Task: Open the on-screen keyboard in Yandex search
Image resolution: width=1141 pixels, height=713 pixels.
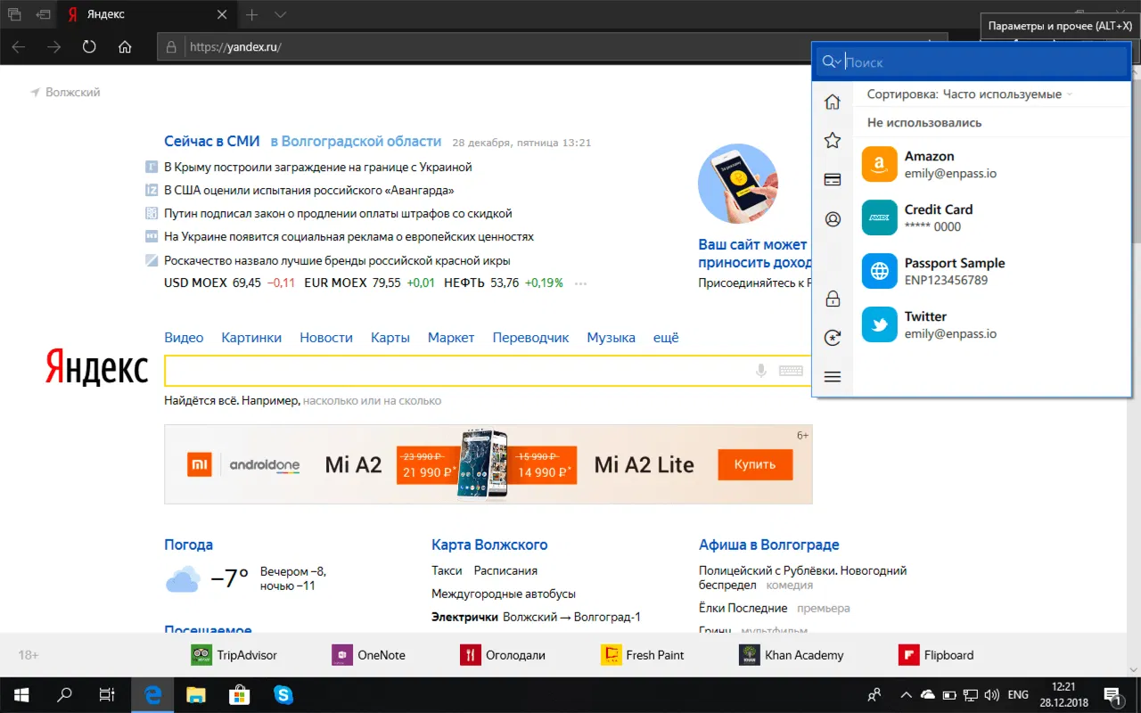Action: [x=791, y=371]
